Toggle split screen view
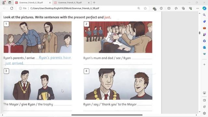This screenshot has width=208, height=117. [169, 8]
